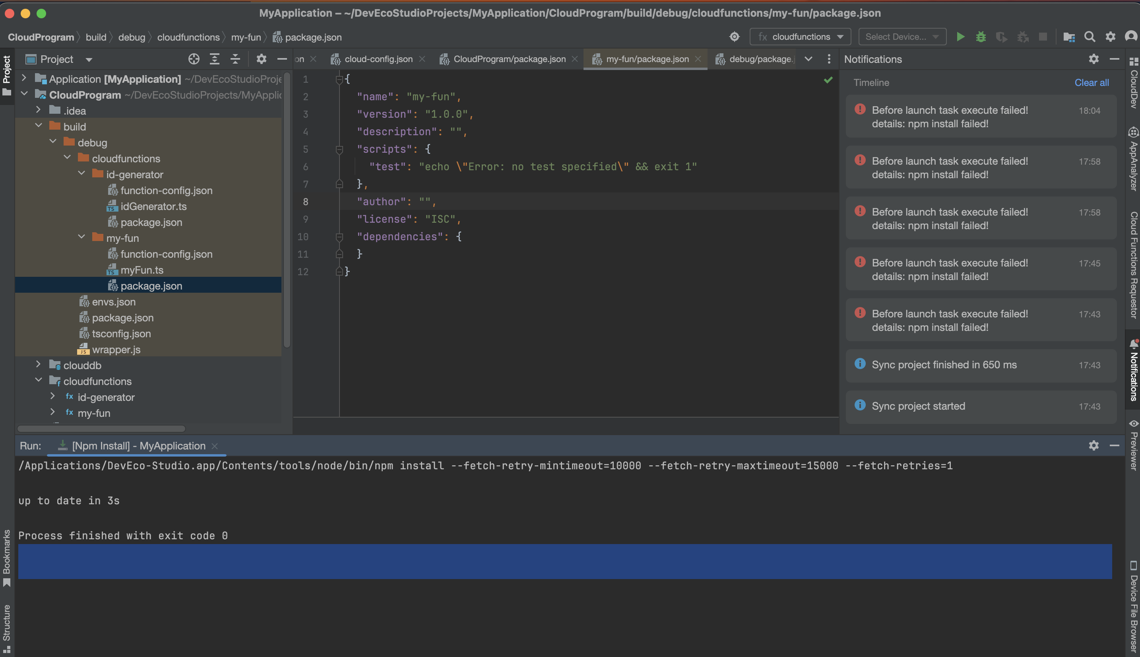Open Select Device dropdown

[902, 37]
